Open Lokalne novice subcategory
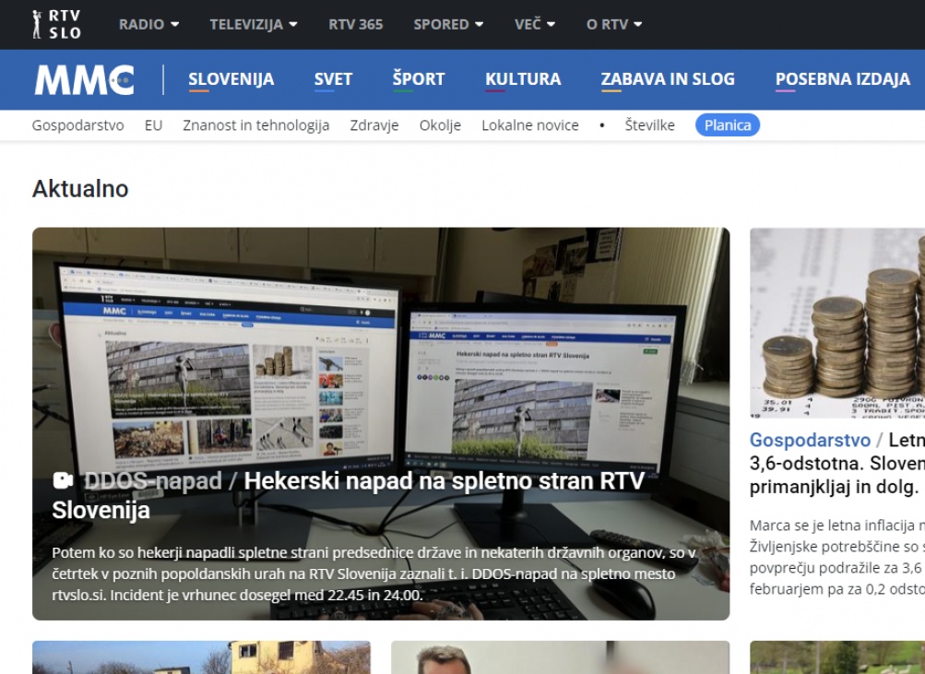Screen dimensions: 925x674 pos(529,125)
